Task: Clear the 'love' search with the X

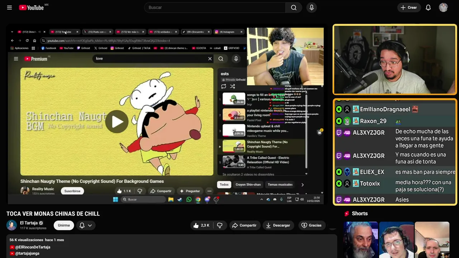Action: click(210, 59)
